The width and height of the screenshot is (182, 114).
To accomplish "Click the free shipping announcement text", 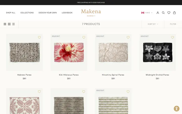I will click(91, 3).
